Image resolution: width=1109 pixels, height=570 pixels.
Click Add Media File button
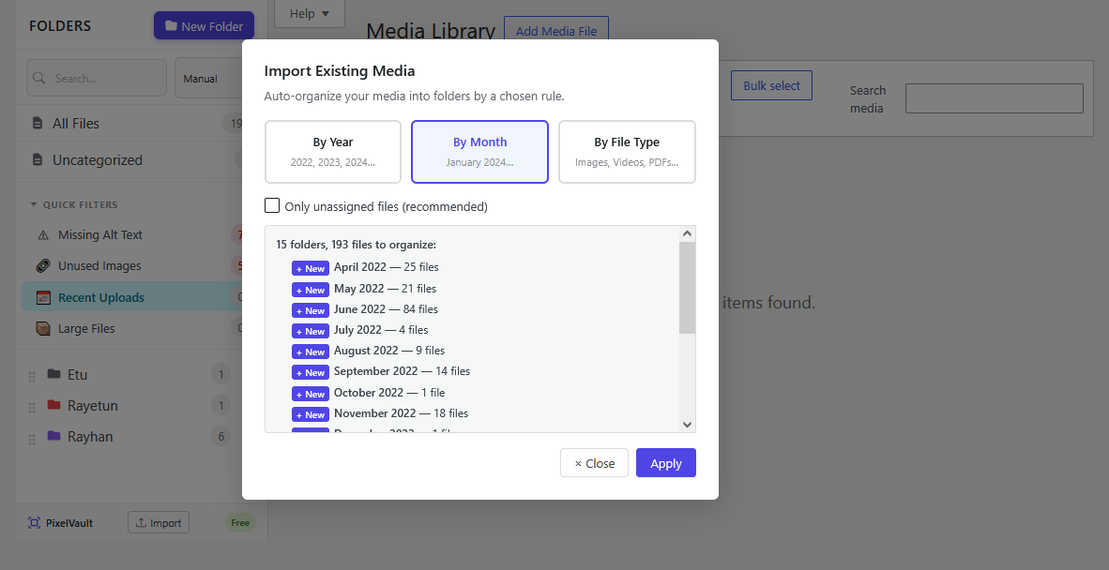coord(556,30)
